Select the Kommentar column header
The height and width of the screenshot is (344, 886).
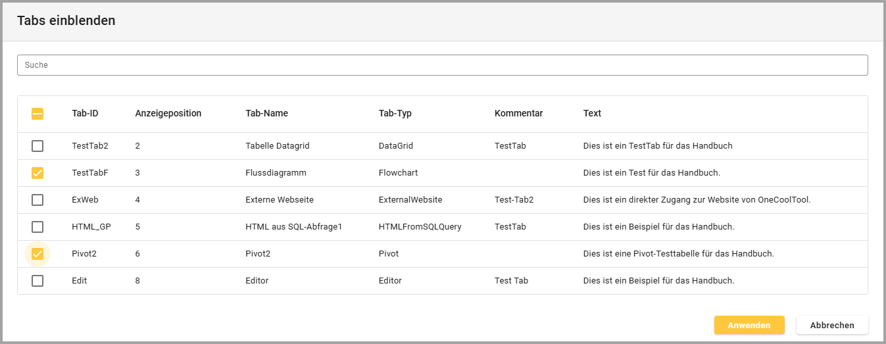coord(518,113)
